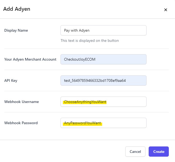
Task: Click the 'API Key' label
Action: coord(11,80)
